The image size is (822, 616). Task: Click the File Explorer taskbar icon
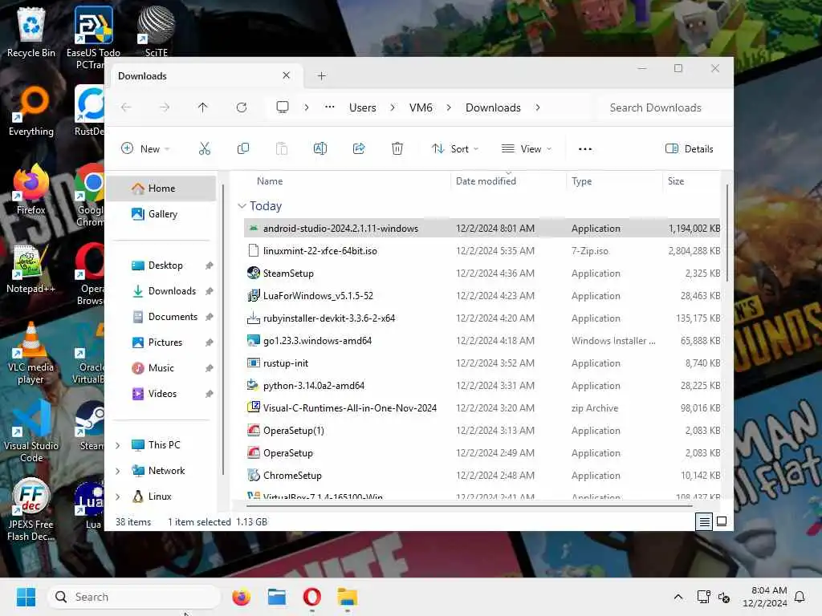point(347,597)
